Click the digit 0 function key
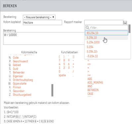The width and height of the screenshot is (132, 124). tap(60, 71)
